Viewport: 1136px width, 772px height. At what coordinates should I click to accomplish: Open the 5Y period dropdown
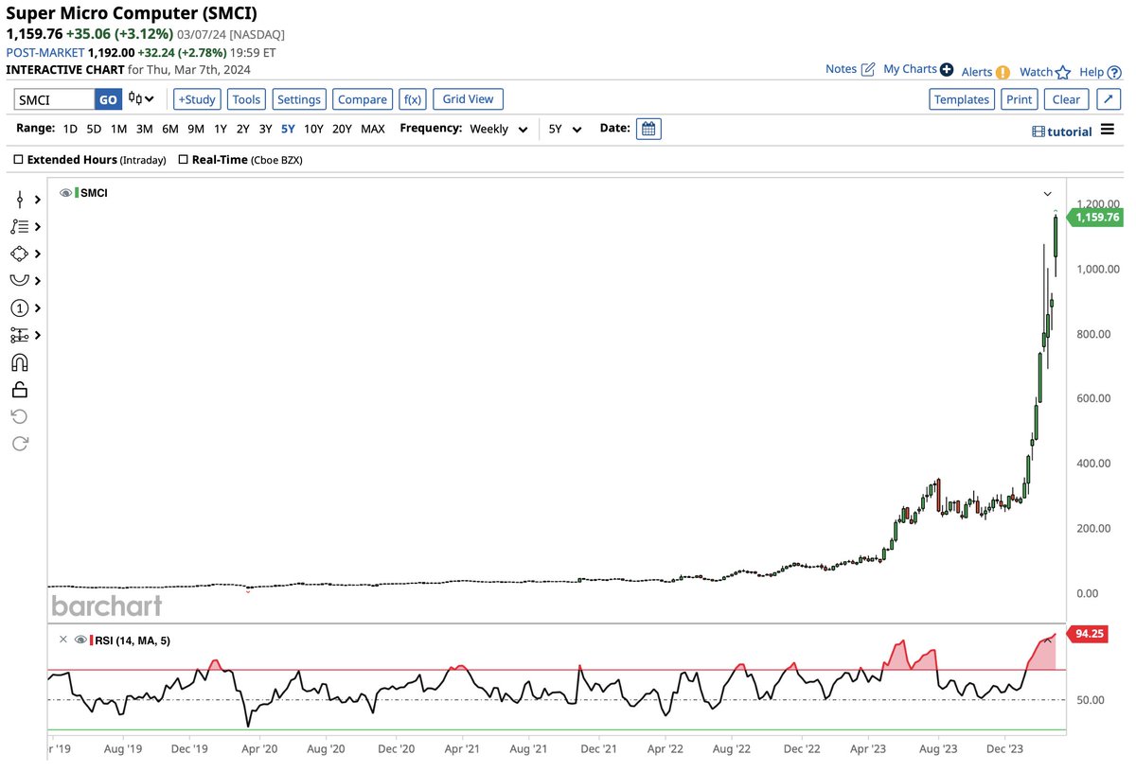(x=565, y=129)
